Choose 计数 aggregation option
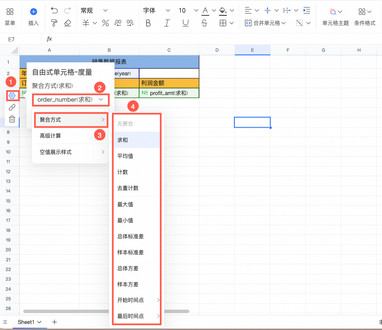382x330 pixels. (136, 172)
